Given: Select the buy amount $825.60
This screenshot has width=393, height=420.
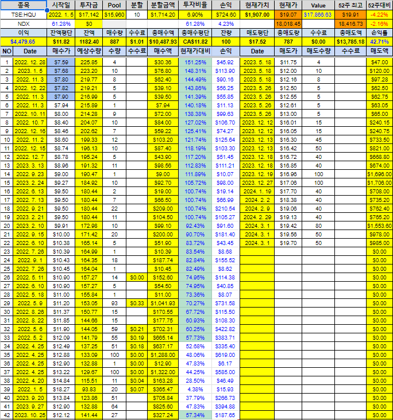Looking at the screenshot, I should pos(163,407).
